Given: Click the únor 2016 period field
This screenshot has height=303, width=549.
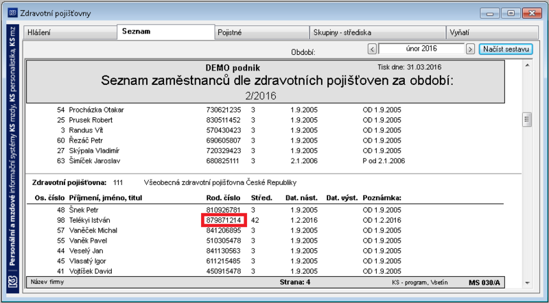Looking at the screenshot, I should click(421, 49).
